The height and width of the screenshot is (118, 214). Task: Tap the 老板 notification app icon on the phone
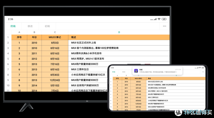tap(136, 71)
